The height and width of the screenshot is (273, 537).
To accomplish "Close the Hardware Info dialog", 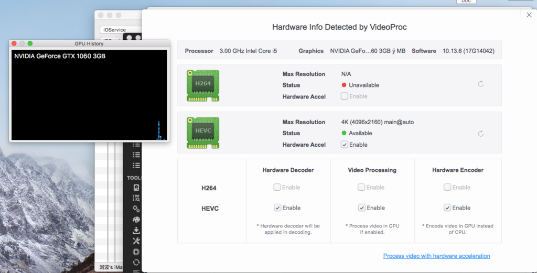I will 529,15.
